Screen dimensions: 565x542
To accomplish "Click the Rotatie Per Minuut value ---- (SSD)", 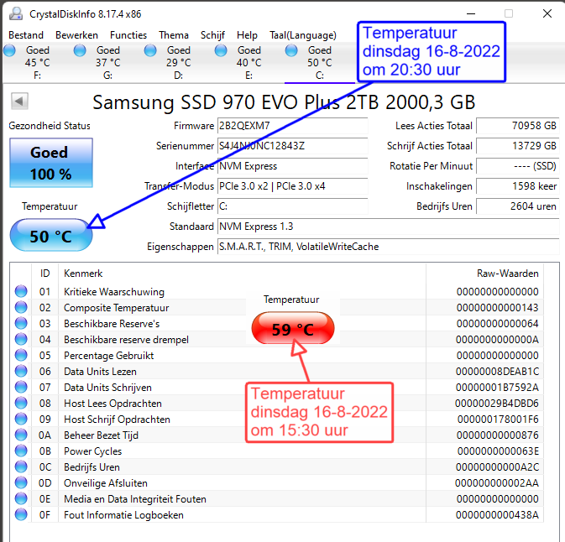I will coord(518,166).
